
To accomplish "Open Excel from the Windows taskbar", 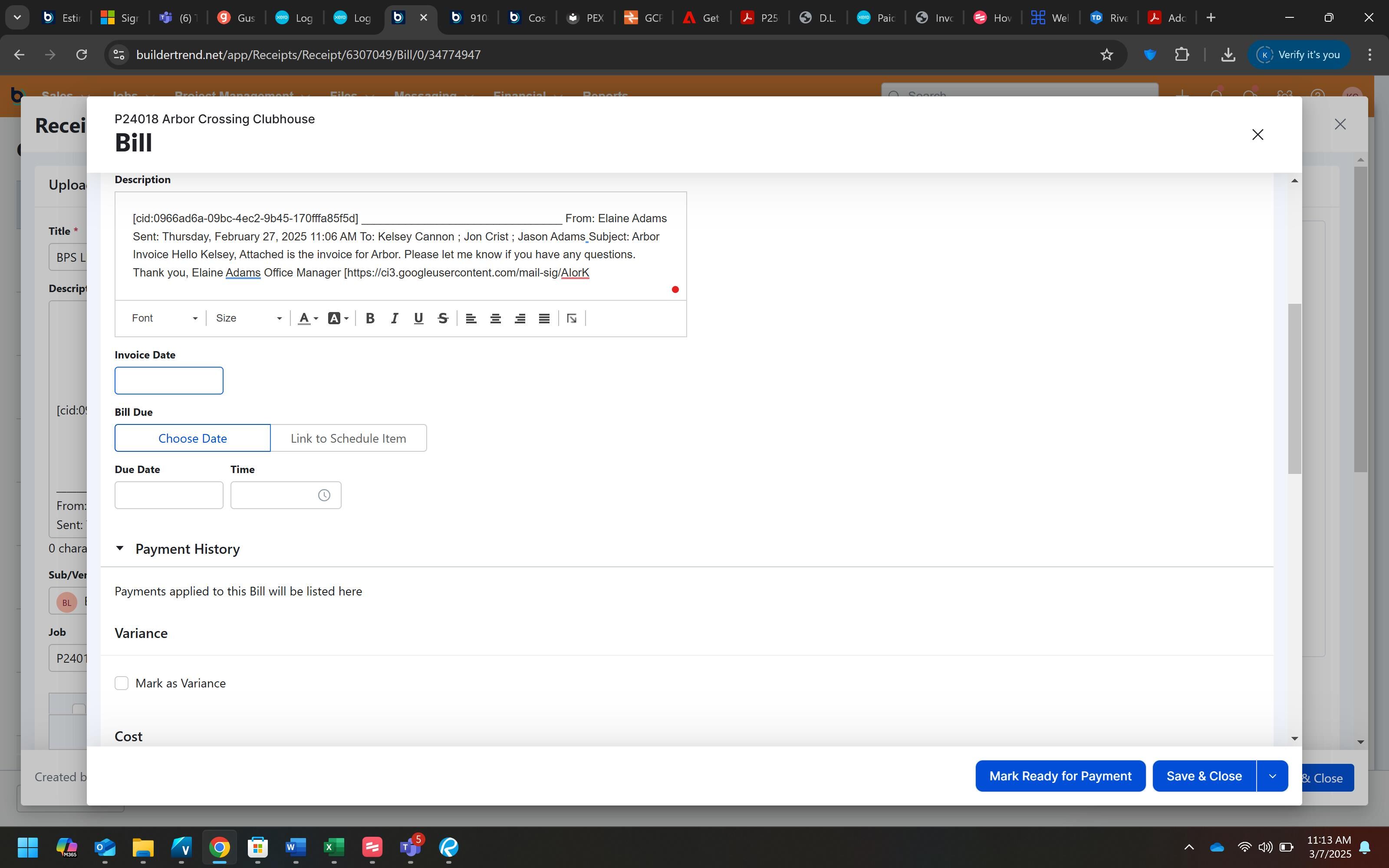I will 333,847.
